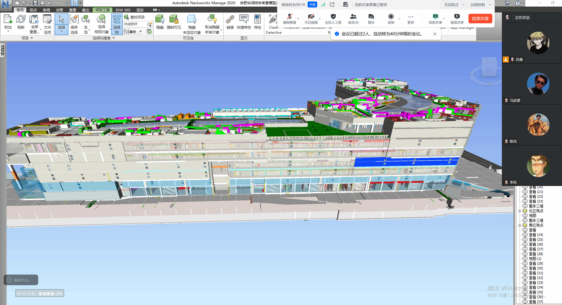The image size is (562, 305).
Task: Click the 刷新 (Refresh) icon in ribbon
Action: (x=21, y=20)
